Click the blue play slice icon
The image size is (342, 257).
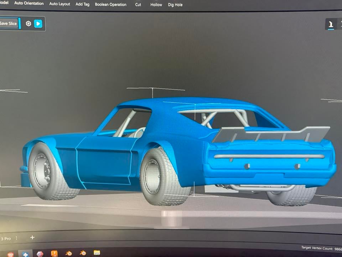pyautogui.click(x=38, y=24)
